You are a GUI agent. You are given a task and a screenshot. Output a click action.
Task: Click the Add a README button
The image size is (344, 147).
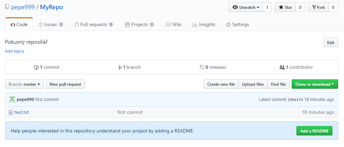coord(314,131)
